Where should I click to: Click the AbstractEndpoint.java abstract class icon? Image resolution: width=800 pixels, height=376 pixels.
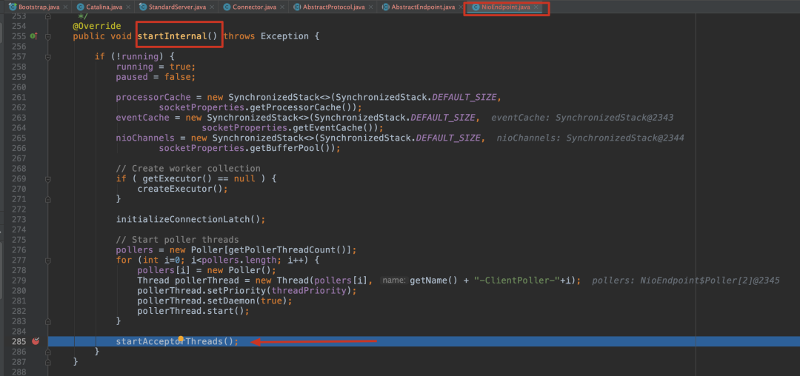(x=385, y=7)
